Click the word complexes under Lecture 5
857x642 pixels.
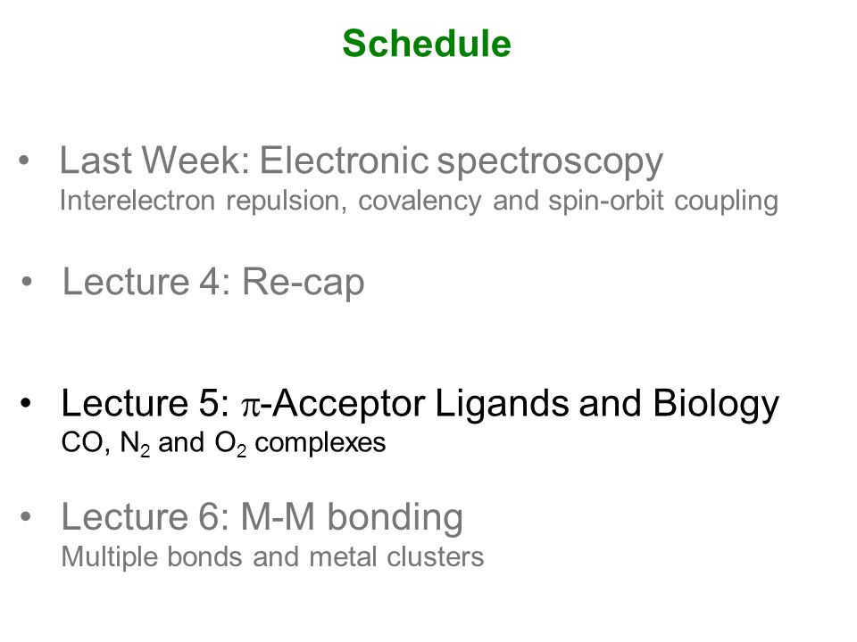coord(320,444)
